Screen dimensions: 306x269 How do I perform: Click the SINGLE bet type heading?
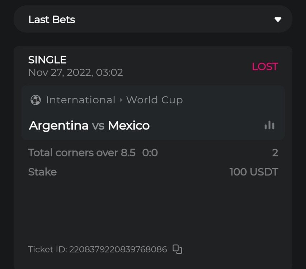(47, 60)
